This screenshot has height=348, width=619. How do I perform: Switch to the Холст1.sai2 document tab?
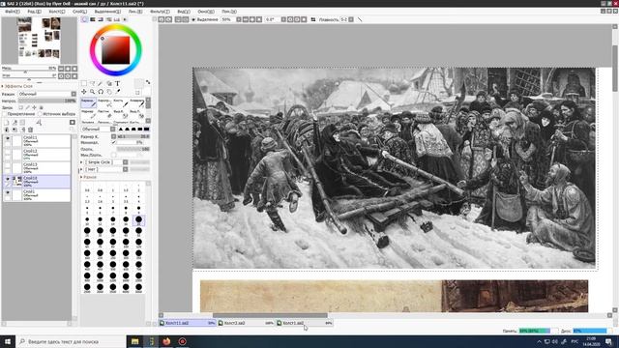click(x=305, y=323)
